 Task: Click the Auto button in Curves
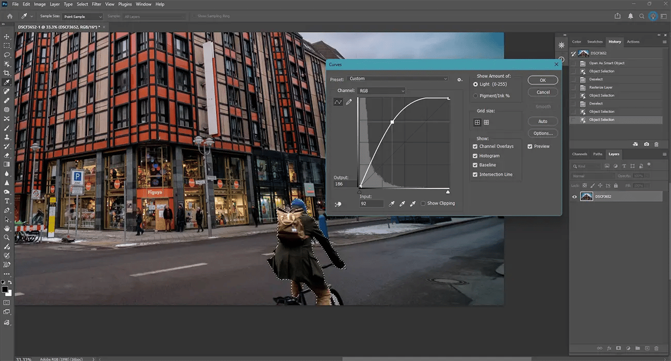[542, 121]
